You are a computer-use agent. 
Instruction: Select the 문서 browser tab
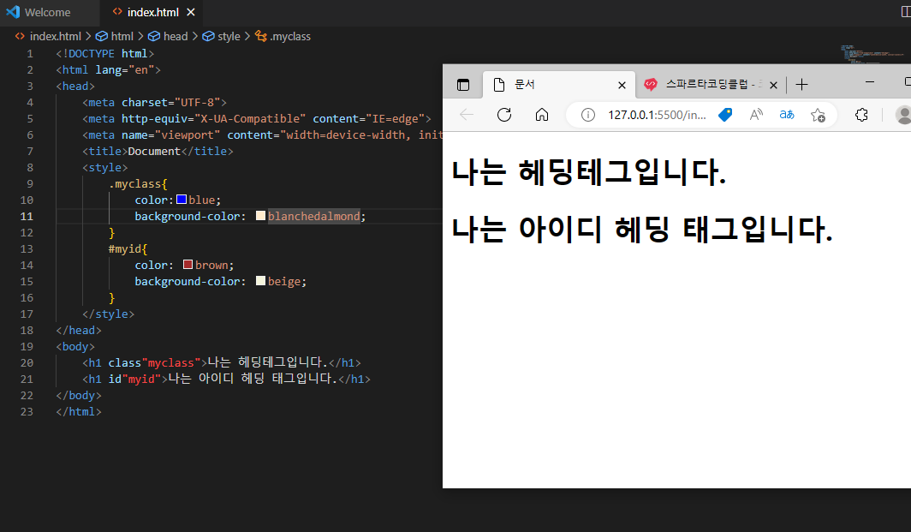tap(557, 85)
